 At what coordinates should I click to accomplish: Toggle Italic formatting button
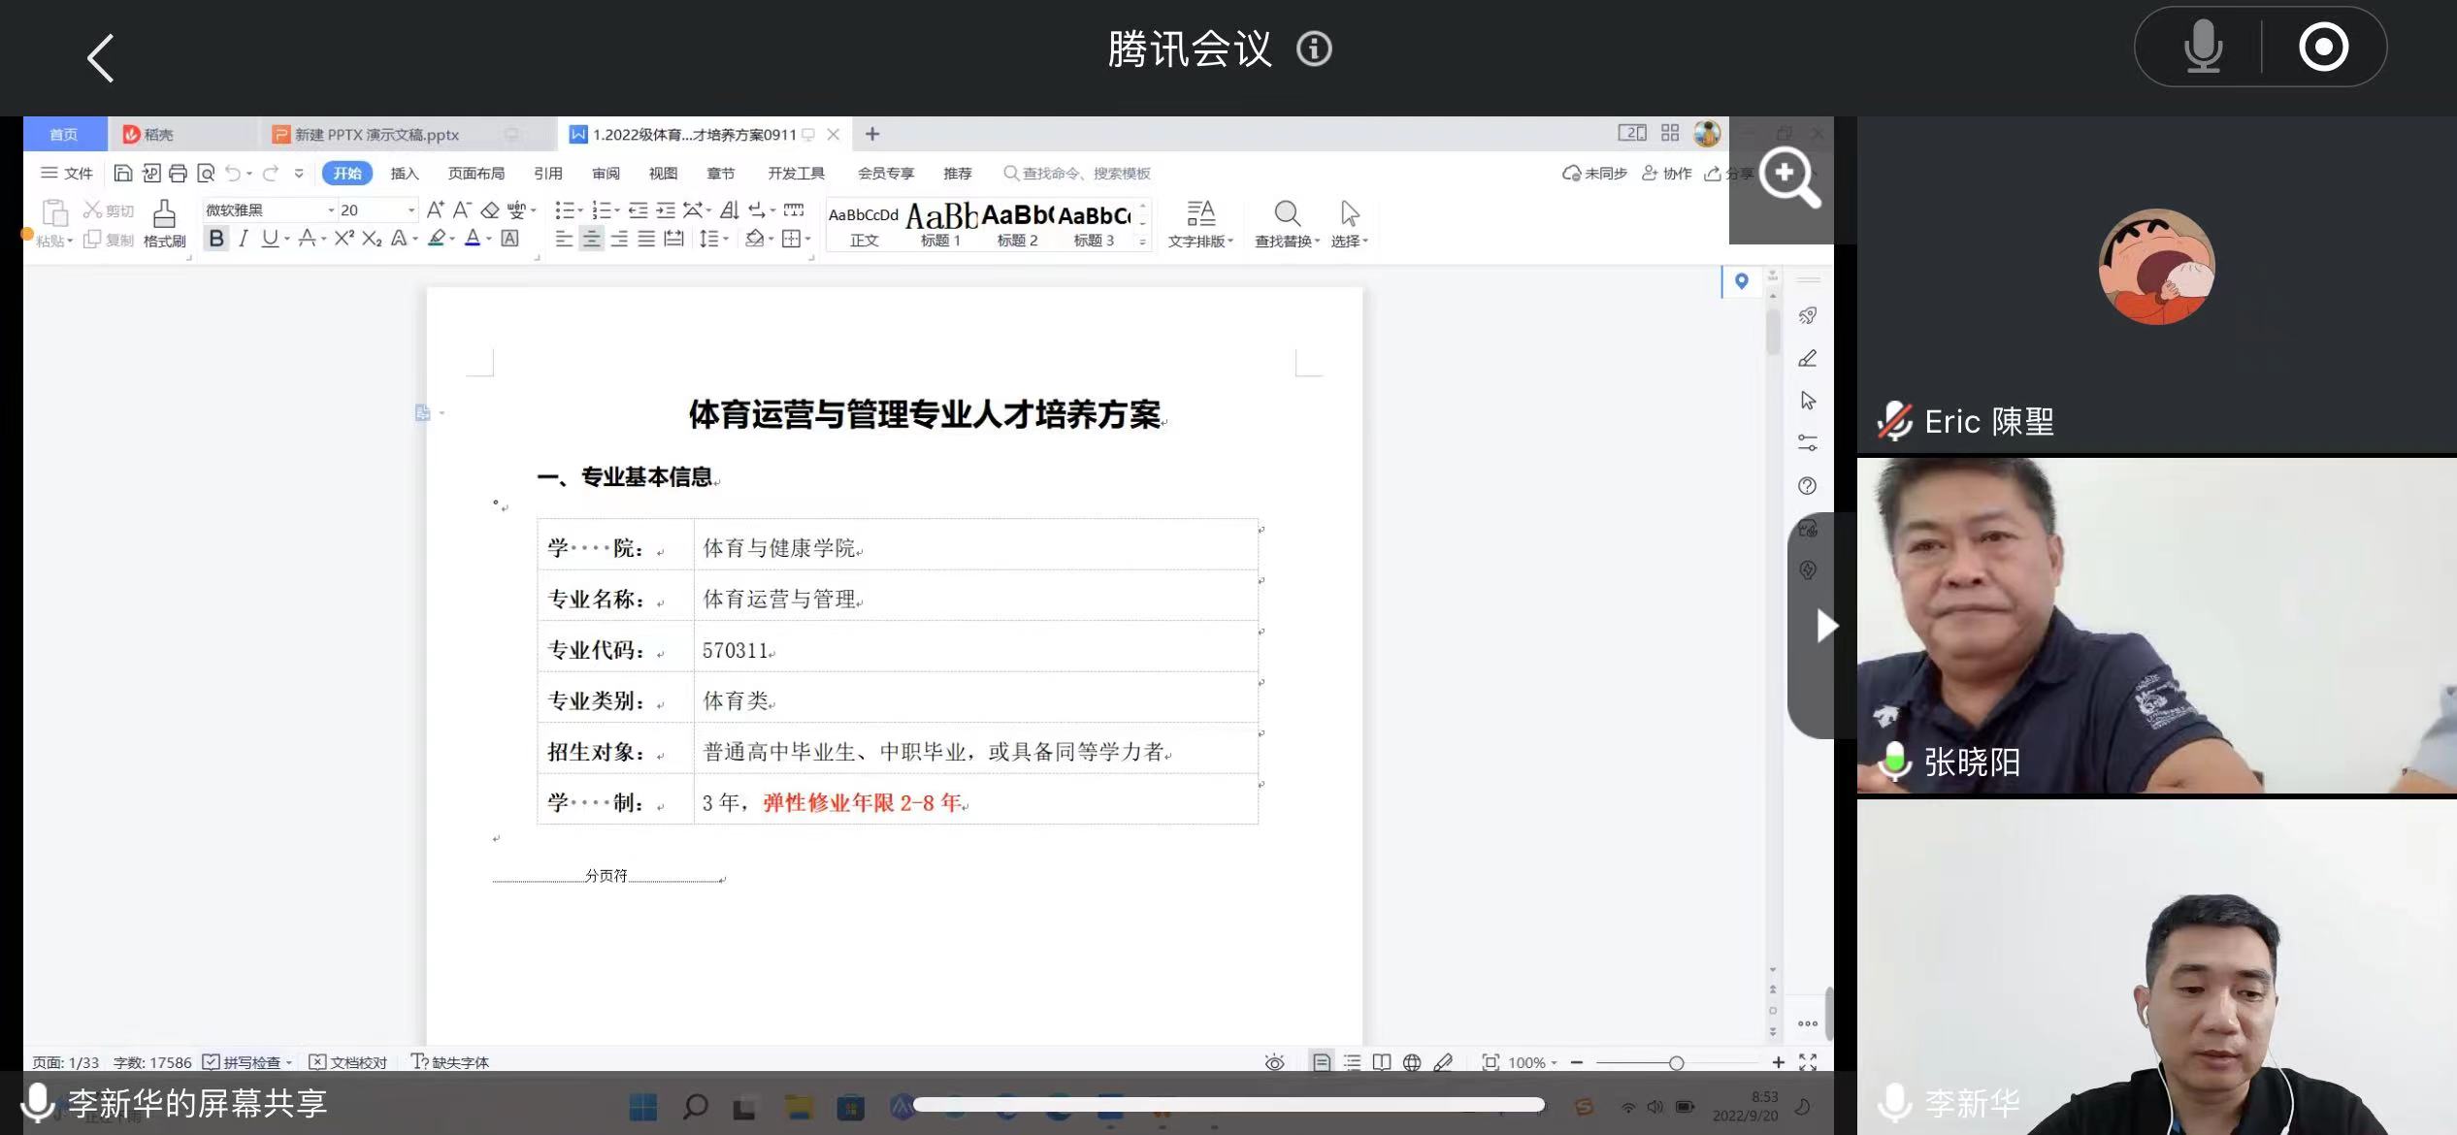(243, 239)
